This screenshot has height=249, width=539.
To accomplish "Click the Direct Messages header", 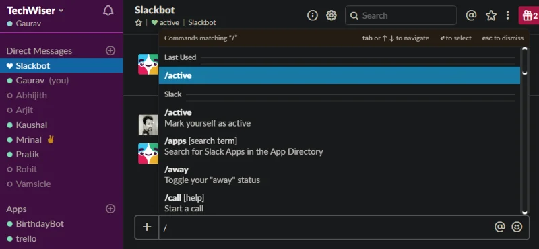I will tap(39, 51).
